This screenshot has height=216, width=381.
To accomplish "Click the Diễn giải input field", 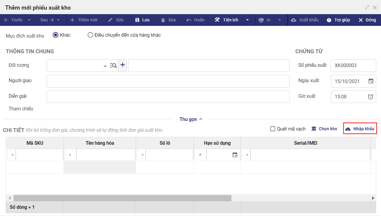I will click(x=168, y=97).
